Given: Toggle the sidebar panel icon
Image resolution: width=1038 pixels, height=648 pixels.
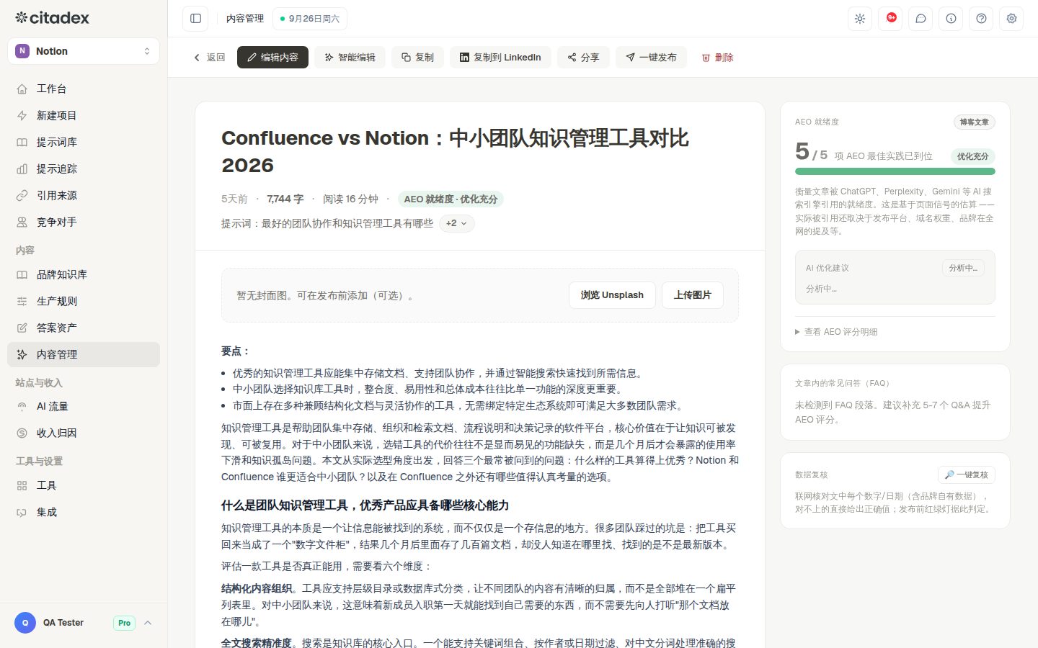Looking at the screenshot, I should (x=195, y=19).
